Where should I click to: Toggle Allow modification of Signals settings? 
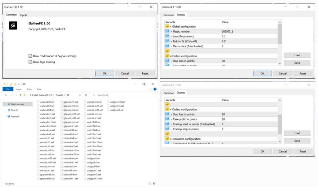click(x=30, y=56)
